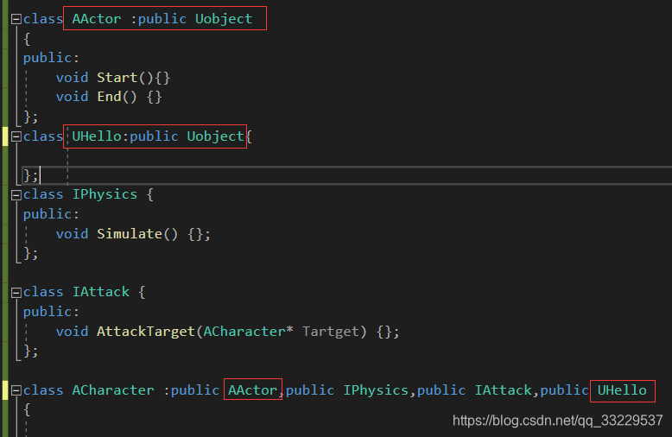Click the AttackTarget function name

point(146,332)
